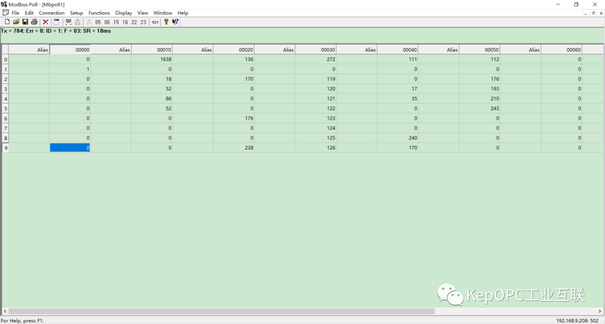Select cell with value 111

tap(398, 59)
